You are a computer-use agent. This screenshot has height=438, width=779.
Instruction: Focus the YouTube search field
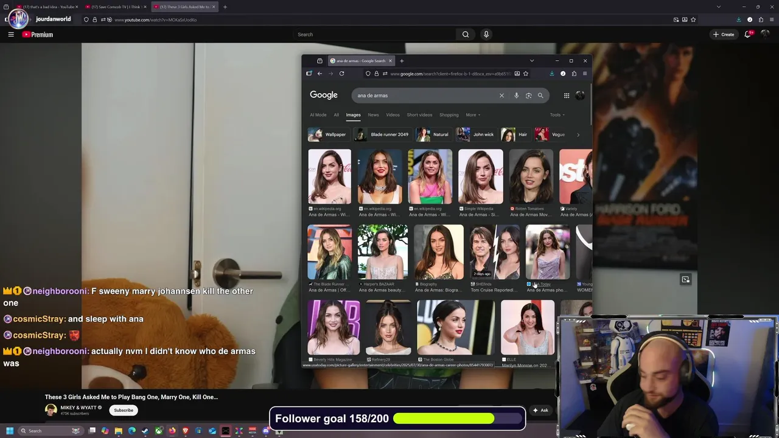pyautogui.click(x=375, y=35)
